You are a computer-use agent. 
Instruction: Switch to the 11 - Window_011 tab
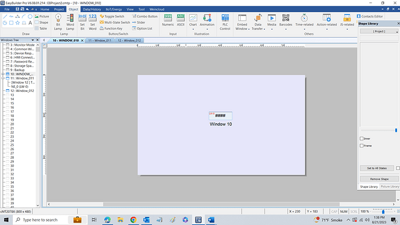(100, 40)
